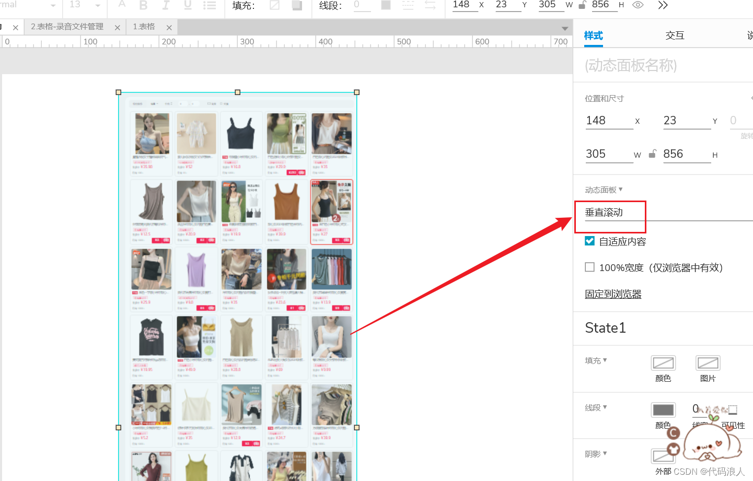Open the text color tool
Screen dimensions: 753x481
pyautogui.click(x=122, y=4)
